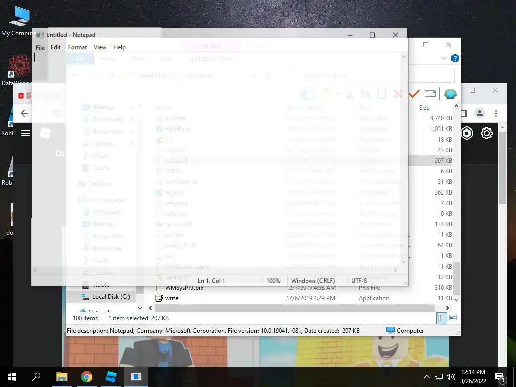Click the File Explorer blue help icon
Image resolution: width=516 pixels, height=387 pixels.
pos(455,58)
